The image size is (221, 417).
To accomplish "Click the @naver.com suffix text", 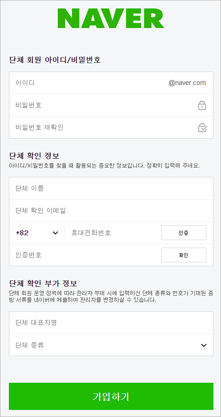I will pos(187,83).
